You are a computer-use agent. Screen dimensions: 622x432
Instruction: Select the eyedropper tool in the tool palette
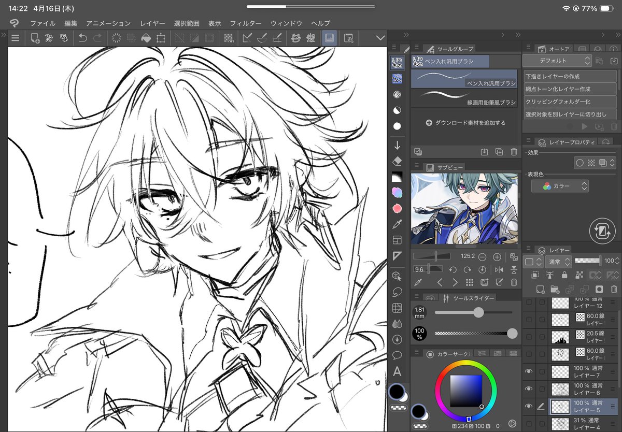pyautogui.click(x=397, y=224)
